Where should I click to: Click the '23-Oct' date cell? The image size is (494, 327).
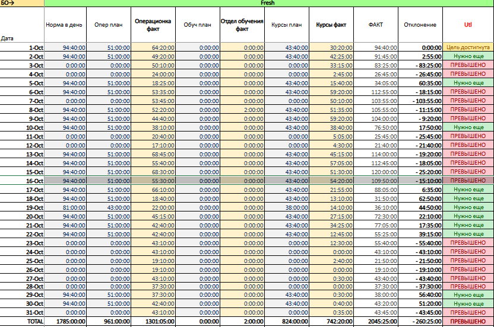22,243
